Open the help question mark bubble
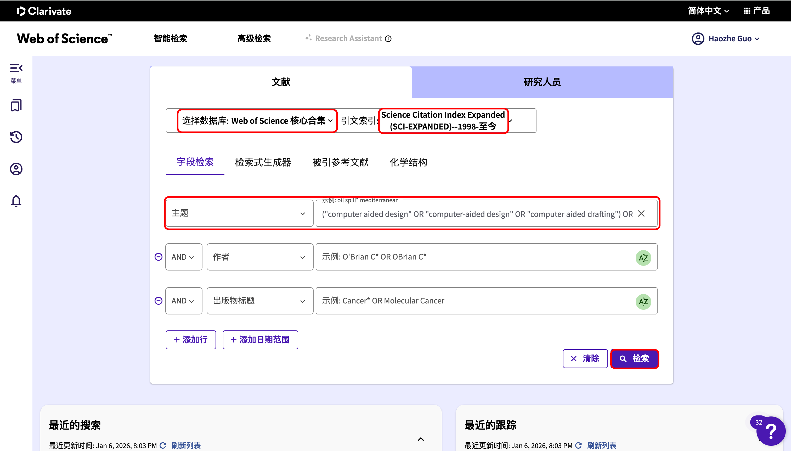791x451 pixels. point(771,431)
